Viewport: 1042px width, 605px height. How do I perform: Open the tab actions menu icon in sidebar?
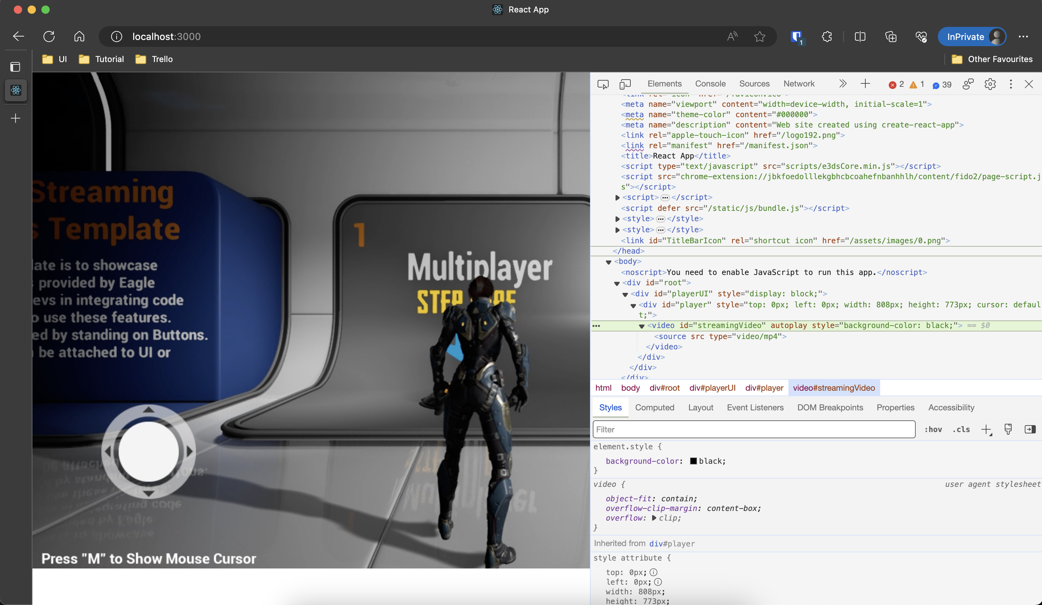click(15, 66)
